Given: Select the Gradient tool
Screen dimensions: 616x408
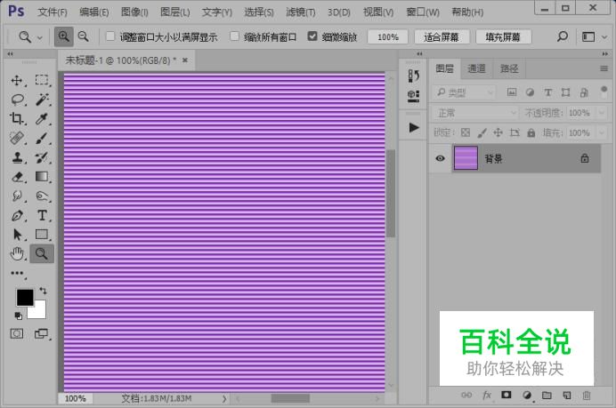Looking at the screenshot, I should coord(42,177).
